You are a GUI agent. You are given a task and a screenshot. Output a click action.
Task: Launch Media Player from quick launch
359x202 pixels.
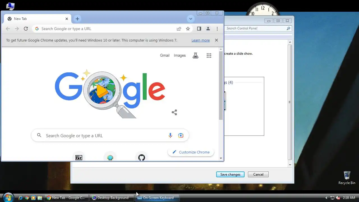[33, 198]
